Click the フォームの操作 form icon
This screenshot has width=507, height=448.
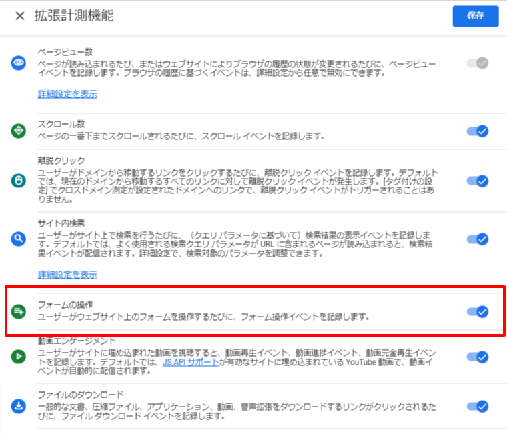click(x=19, y=311)
